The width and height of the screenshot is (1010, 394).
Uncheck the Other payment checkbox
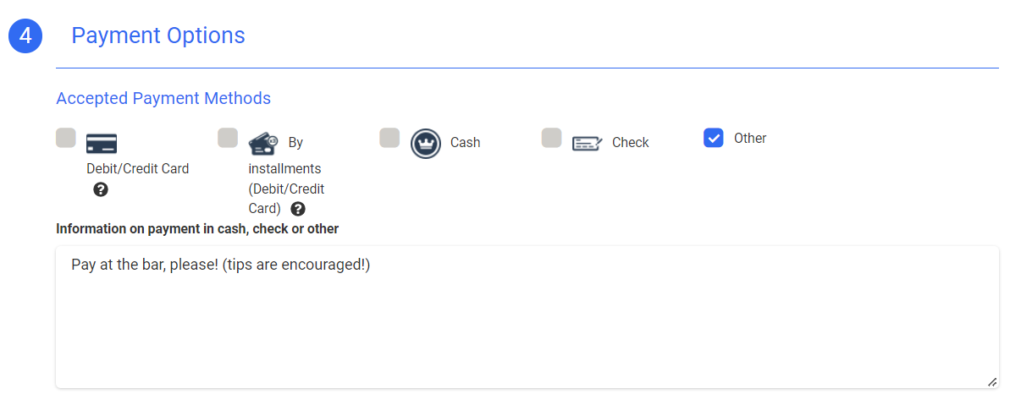pos(714,138)
